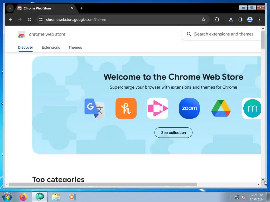The image size is (270, 202).
Task: Open the taskbar clock showing 12:21 PM
Action: [257, 197]
